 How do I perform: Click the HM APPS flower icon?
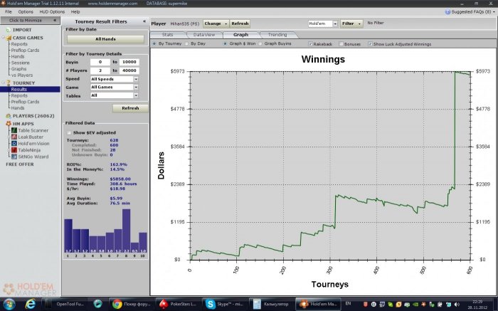tap(9, 124)
